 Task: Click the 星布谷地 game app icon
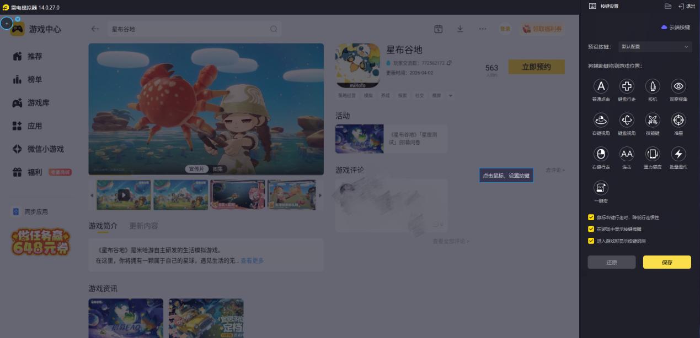(x=357, y=66)
